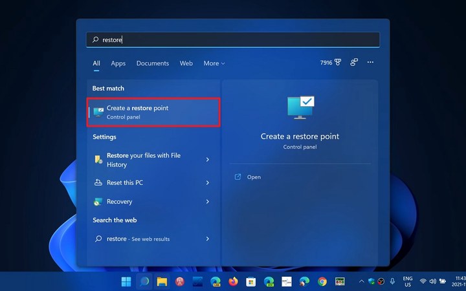
Task: Open the dark blue square app in taskbar
Action: 197,281
